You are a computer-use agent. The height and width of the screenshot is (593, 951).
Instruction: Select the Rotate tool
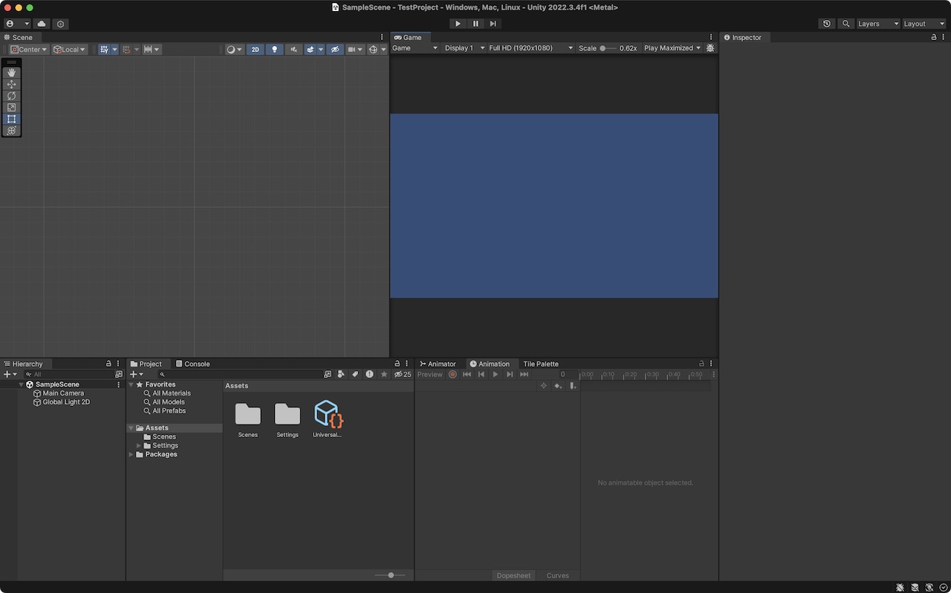11,96
